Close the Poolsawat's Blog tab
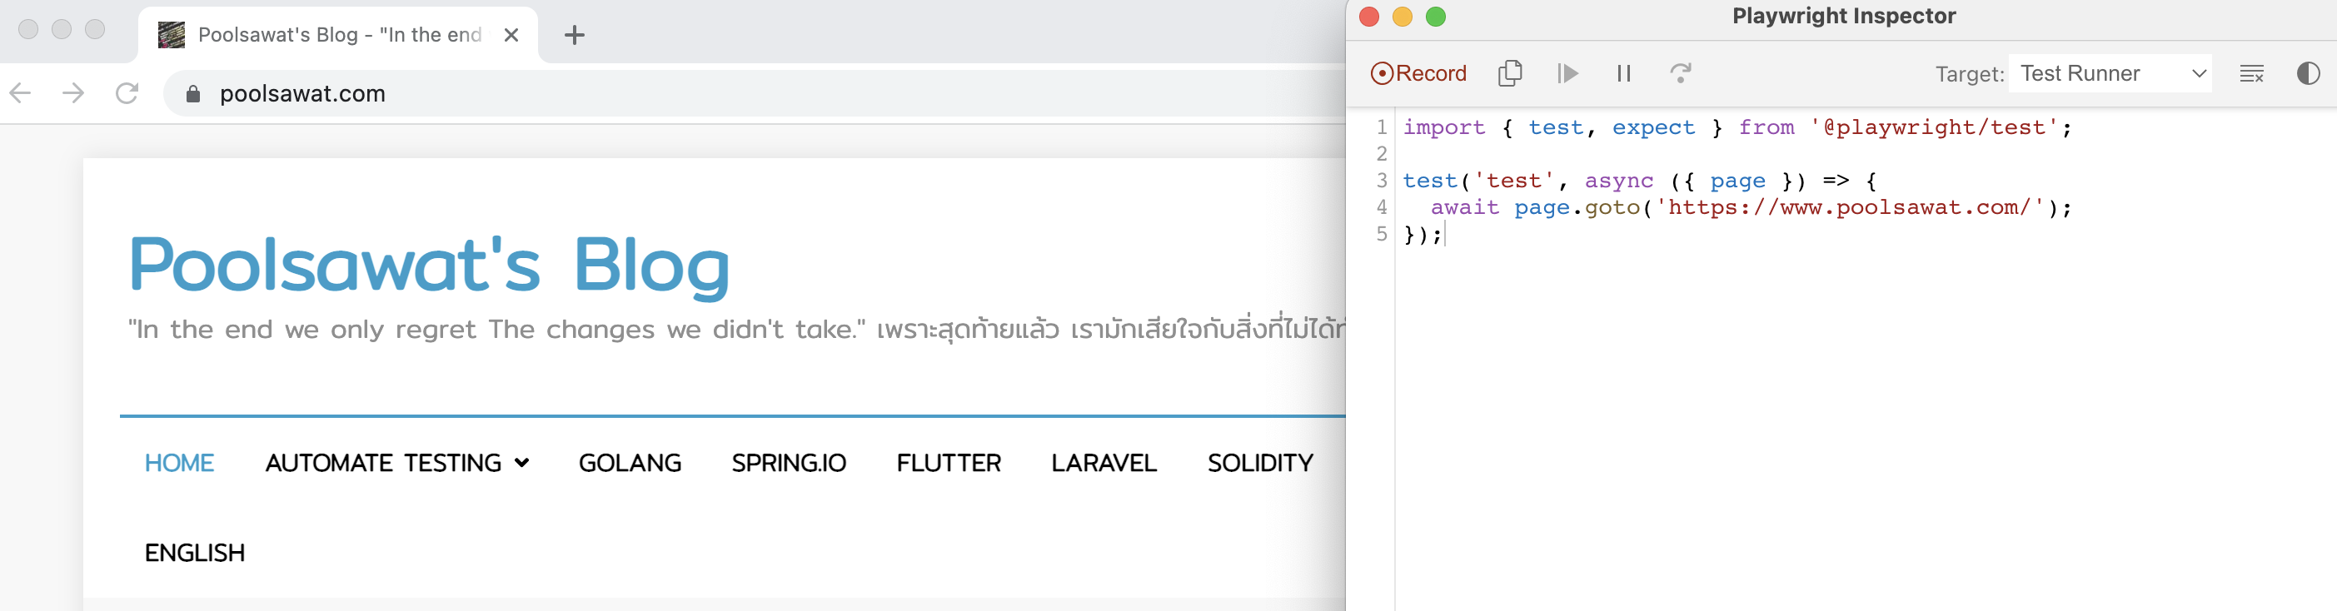 click(x=511, y=35)
